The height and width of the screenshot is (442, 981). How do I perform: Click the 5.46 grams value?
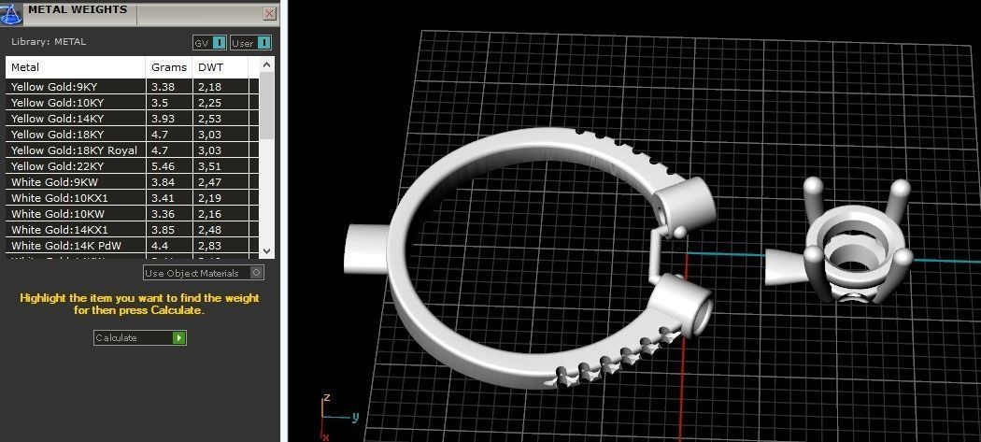(x=163, y=166)
